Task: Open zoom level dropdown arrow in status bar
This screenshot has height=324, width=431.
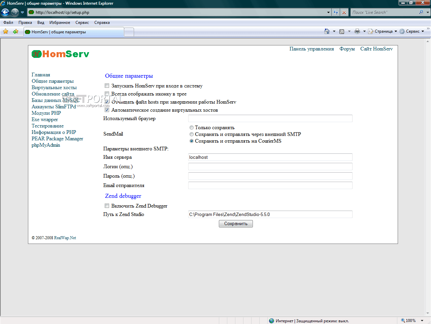Action: pyautogui.click(x=422, y=321)
